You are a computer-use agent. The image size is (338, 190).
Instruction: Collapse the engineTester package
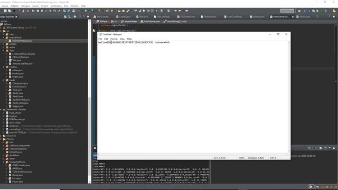(4, 37)
